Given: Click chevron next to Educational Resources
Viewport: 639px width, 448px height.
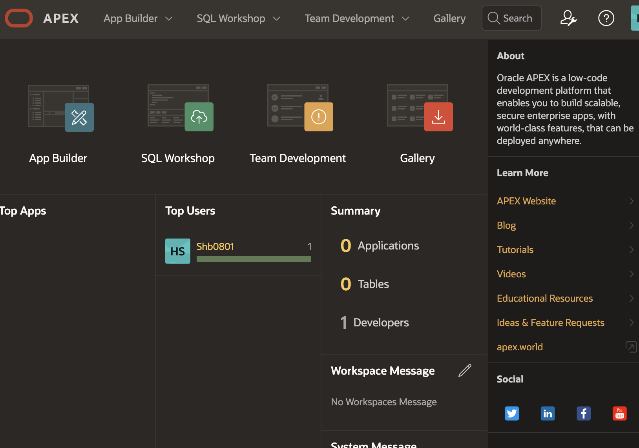Looking at the screenshot, I should pos(632,298).
